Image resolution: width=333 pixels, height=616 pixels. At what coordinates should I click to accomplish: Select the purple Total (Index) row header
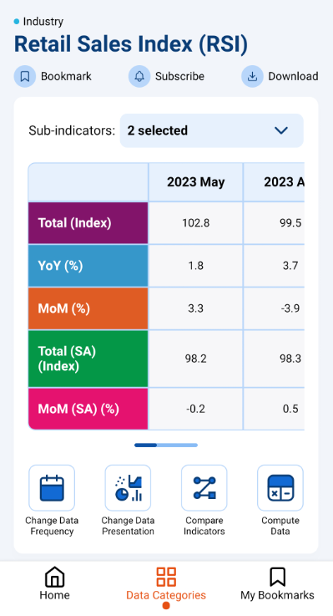88,223
